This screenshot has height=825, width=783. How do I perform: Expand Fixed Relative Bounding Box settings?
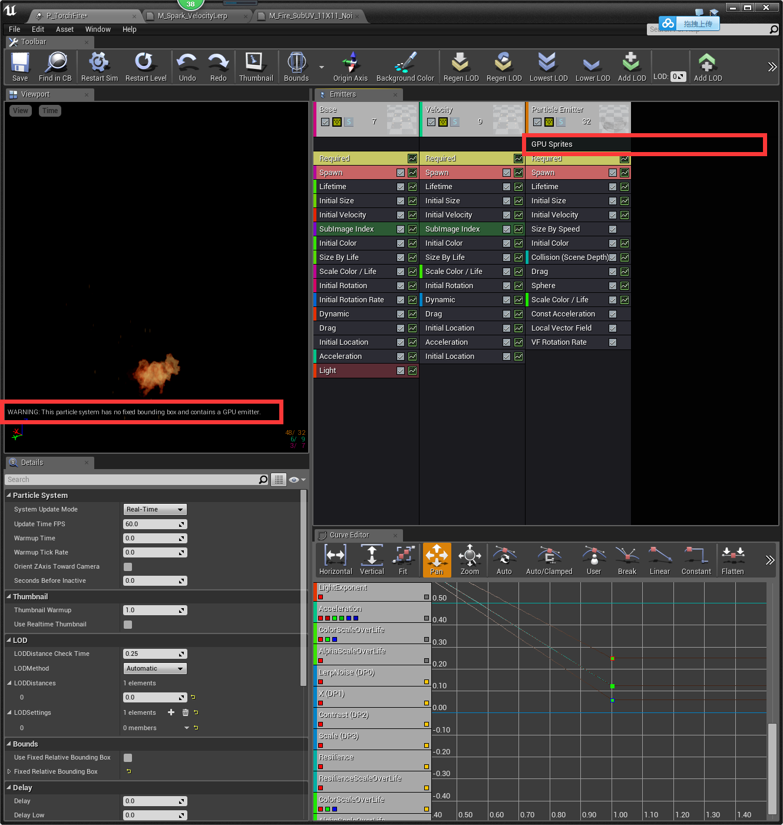[8, 771]
